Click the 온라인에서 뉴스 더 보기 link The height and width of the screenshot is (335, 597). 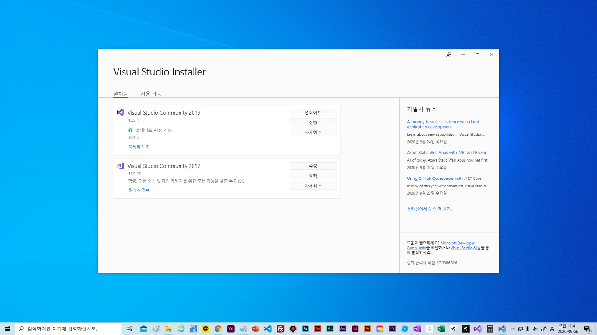tap(430, 209)
